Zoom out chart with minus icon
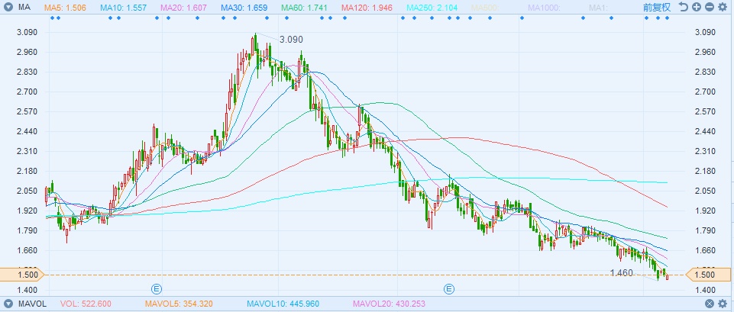The height and width of the screenshot is (312, 734). [x=710, y=7]
